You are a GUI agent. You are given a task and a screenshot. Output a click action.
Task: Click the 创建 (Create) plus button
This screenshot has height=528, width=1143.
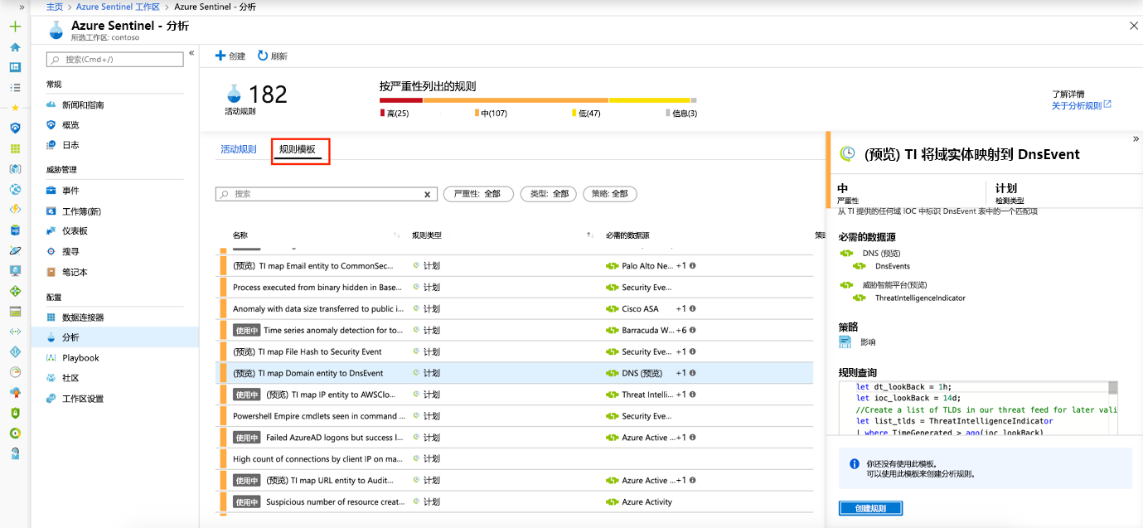point(230,56)
